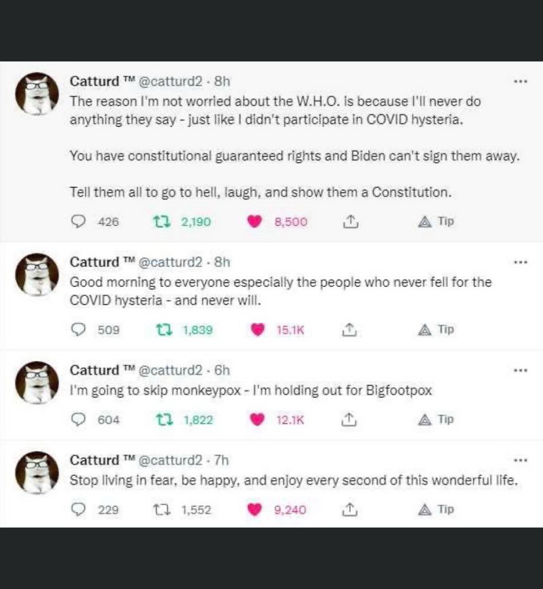Share the Good morning tweet
Image resolution: width=543 pixels, height=589 pixels.
347,330
